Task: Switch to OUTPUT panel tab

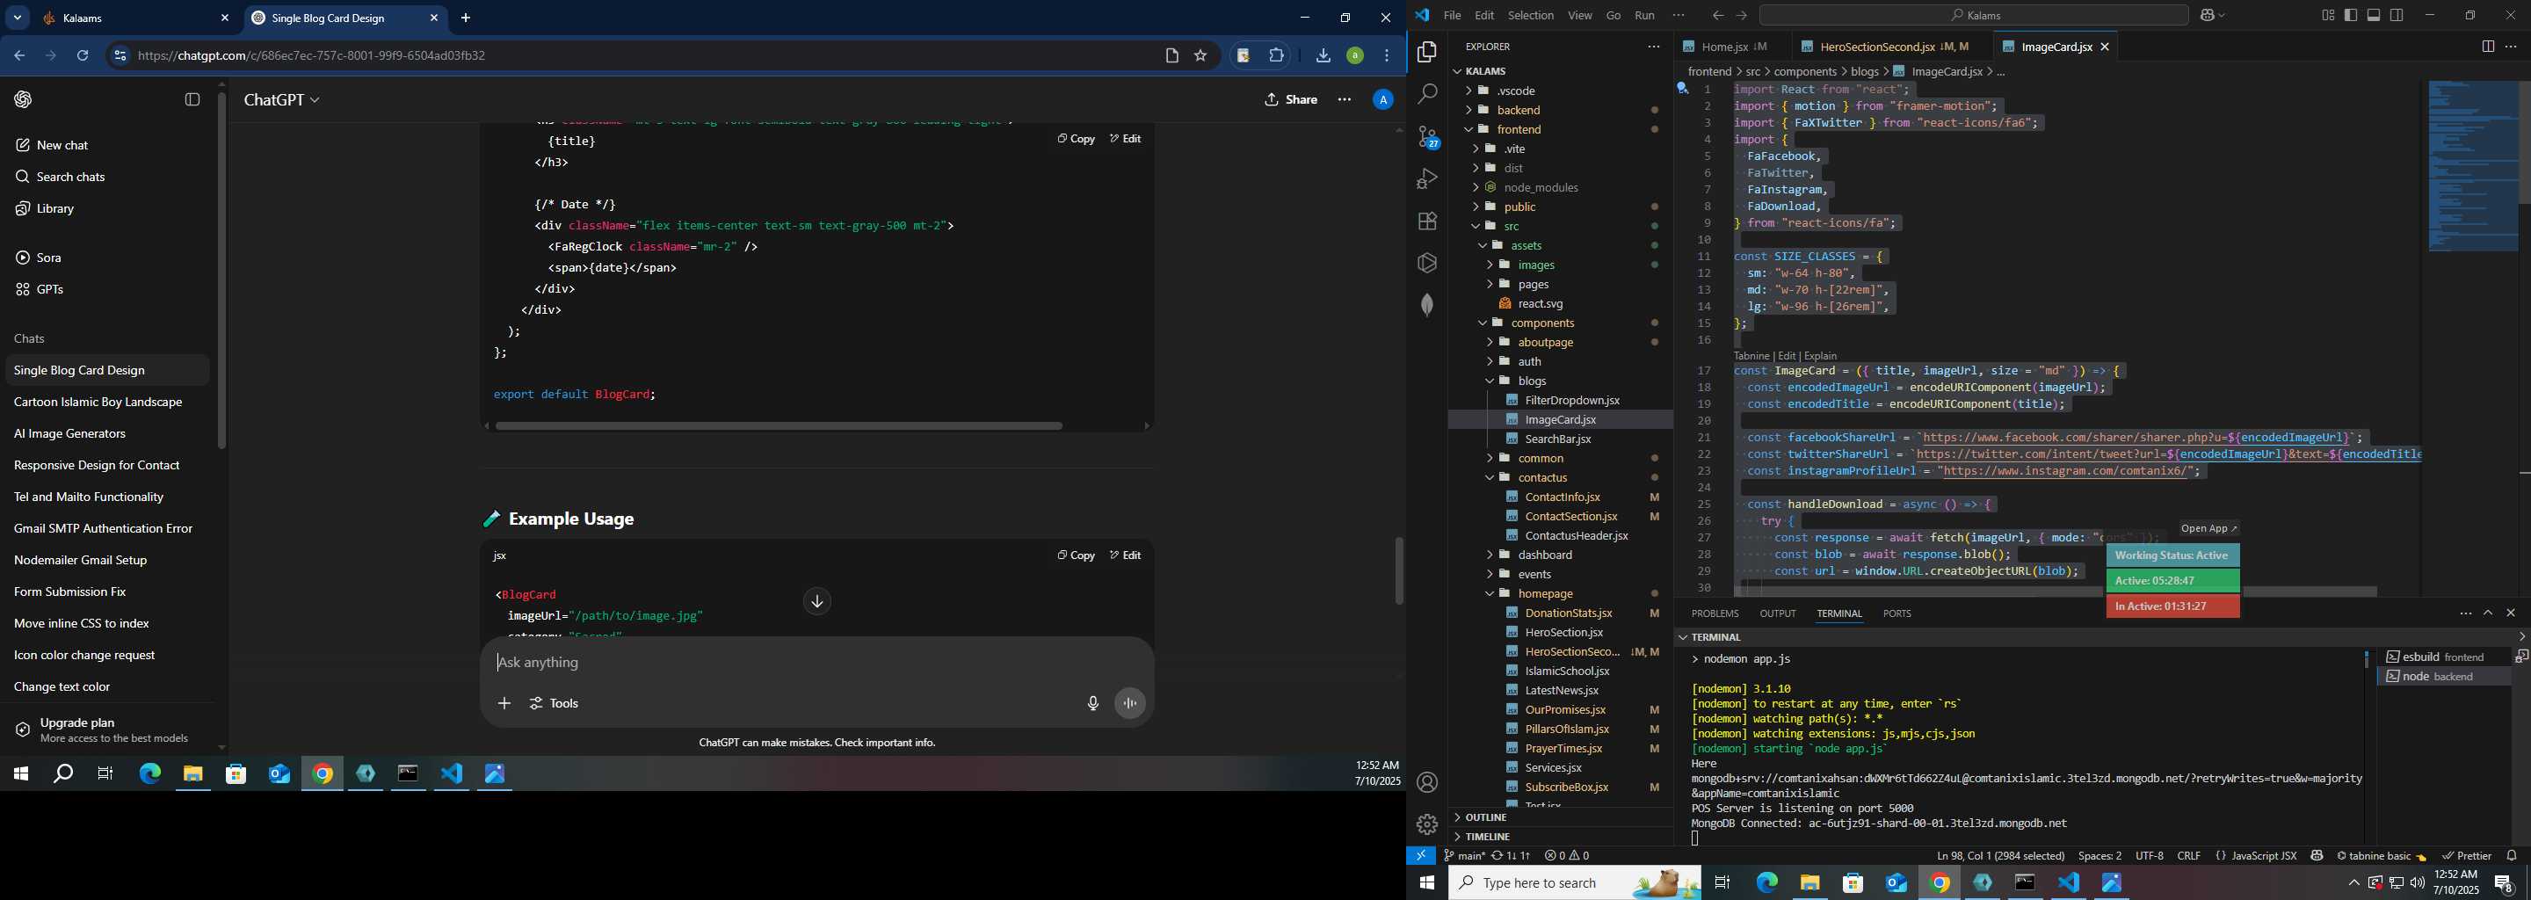Action: pyautogui.click(x=1777, y=614)
